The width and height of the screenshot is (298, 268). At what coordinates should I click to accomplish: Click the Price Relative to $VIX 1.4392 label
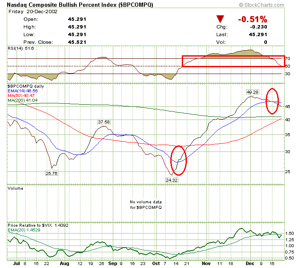click(x=38, y=225)
